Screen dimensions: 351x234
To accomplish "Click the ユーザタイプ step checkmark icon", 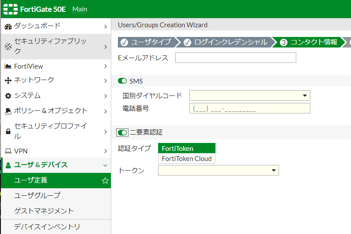I will tap(124, 42).
